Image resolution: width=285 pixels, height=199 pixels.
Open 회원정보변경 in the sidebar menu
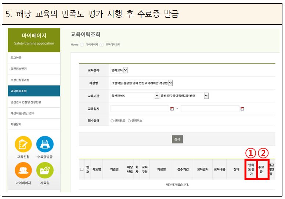pyautogui.click(x=34, y=69)
